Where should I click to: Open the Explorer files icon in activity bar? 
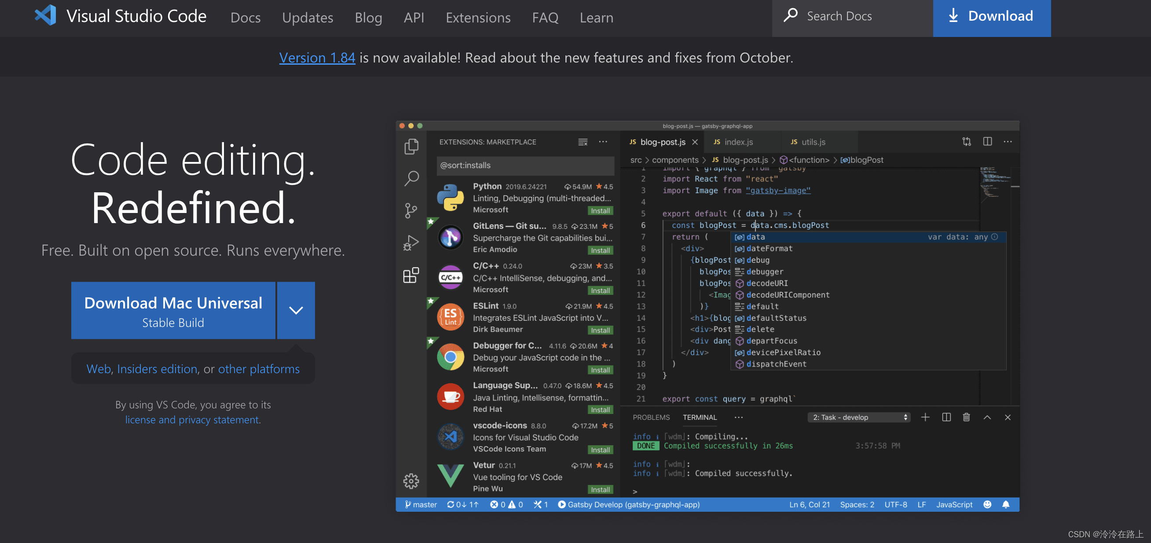click(411, 146)
